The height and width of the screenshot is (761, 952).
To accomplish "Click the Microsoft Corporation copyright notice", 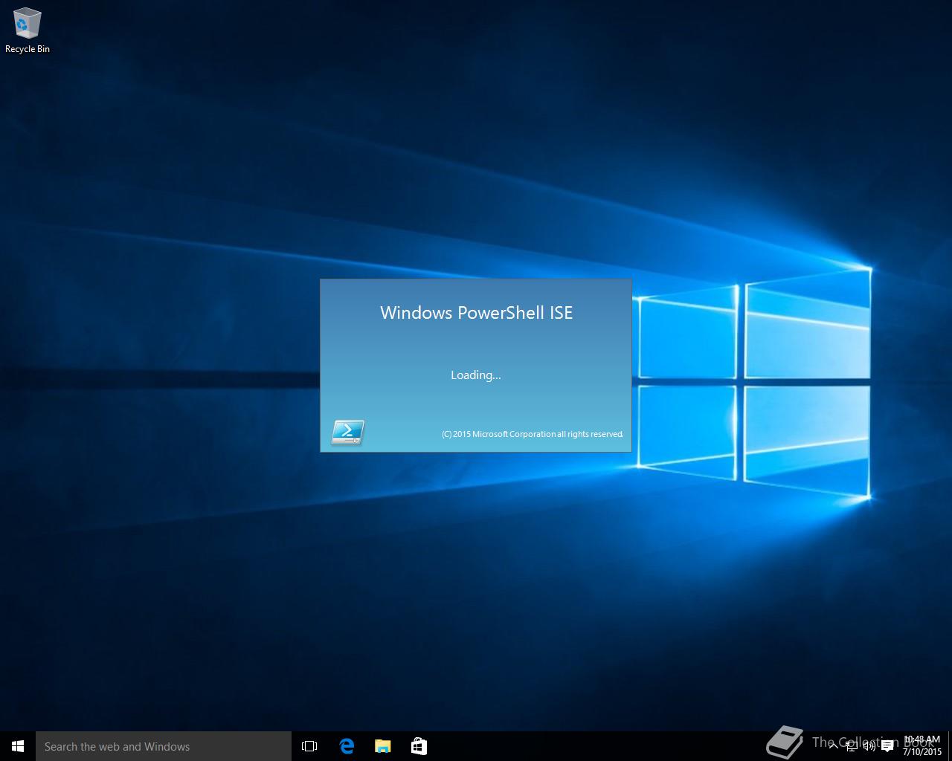I will coord(533,434).
